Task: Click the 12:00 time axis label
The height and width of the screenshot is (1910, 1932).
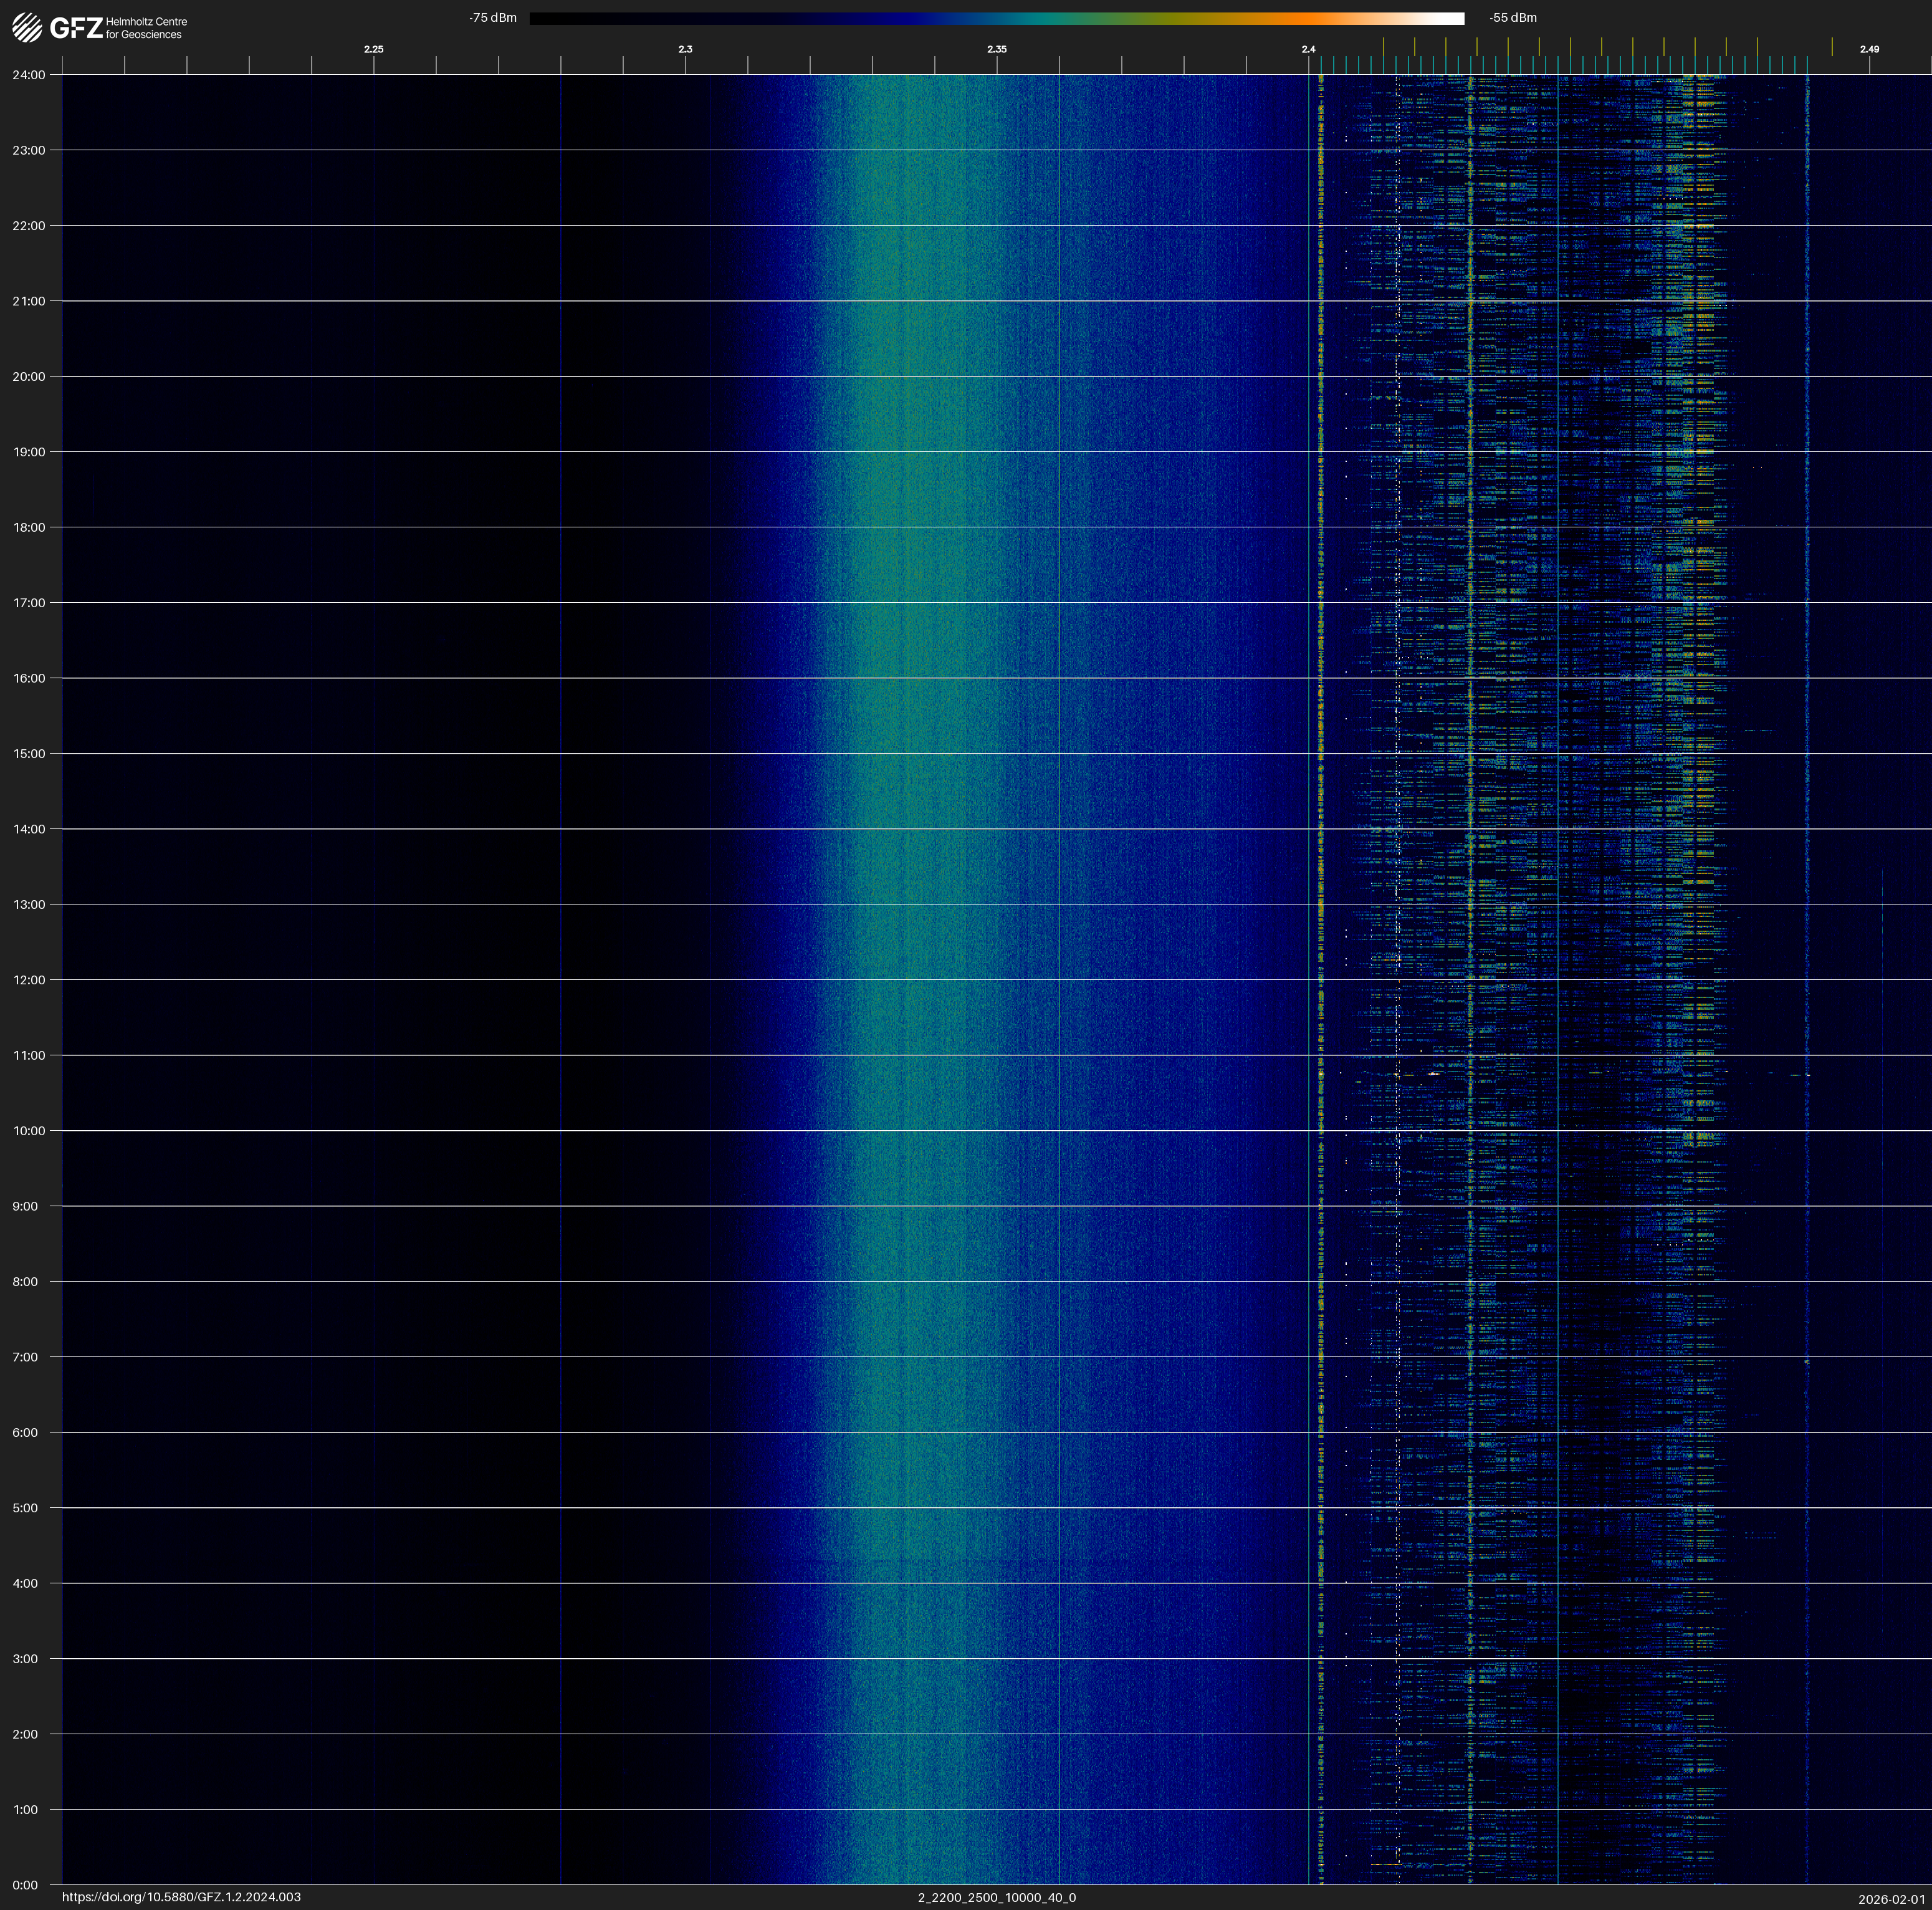Action: 28,980
